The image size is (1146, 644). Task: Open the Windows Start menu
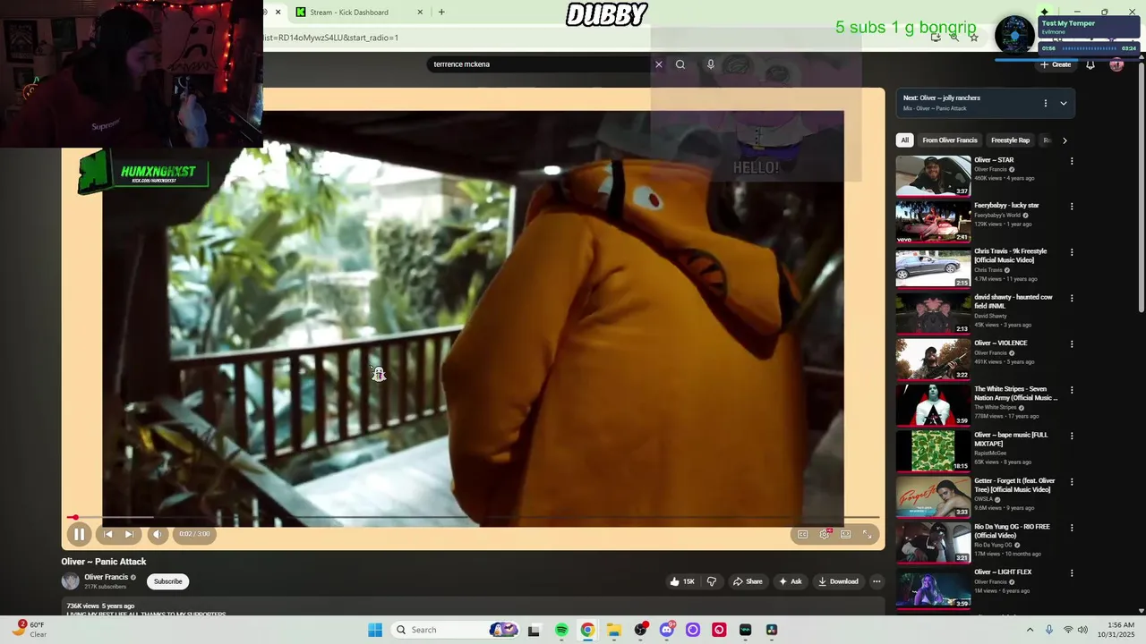[x=375, y=630]
